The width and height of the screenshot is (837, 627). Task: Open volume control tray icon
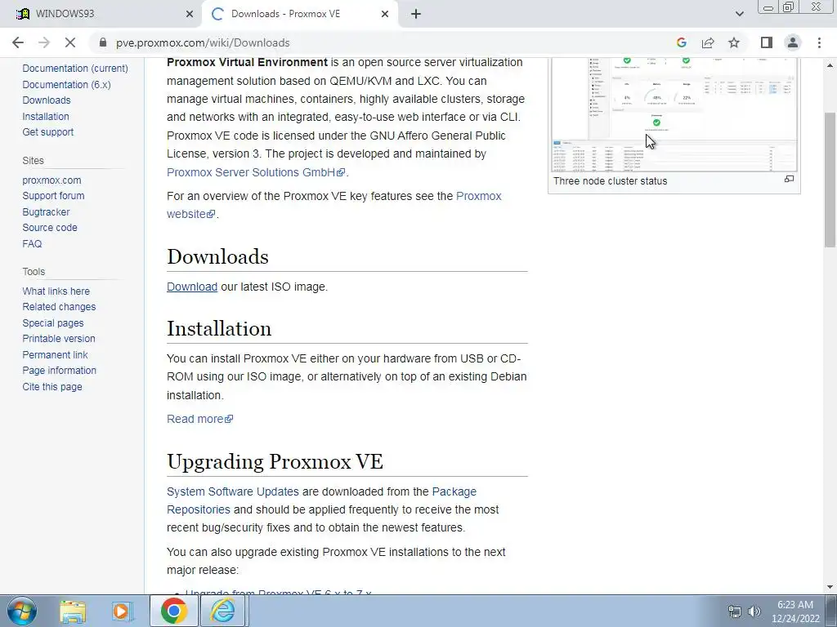(x=754, y=611)
